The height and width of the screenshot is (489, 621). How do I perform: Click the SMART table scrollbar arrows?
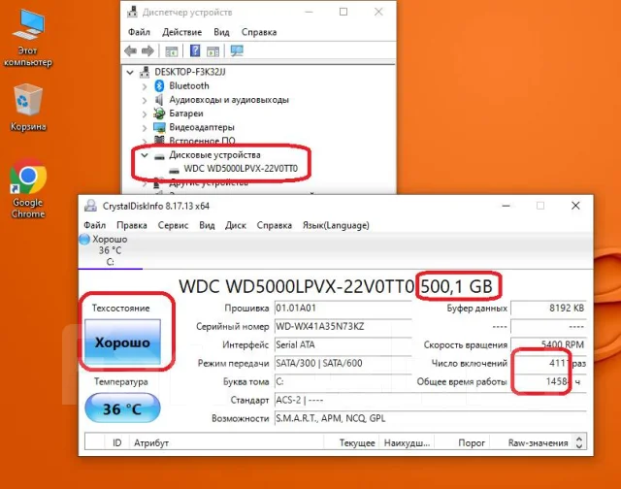(x=579, y=442)
